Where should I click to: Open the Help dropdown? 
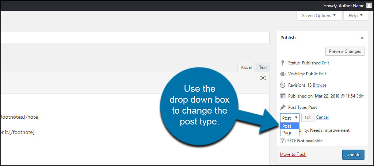(x=356, y=16)
